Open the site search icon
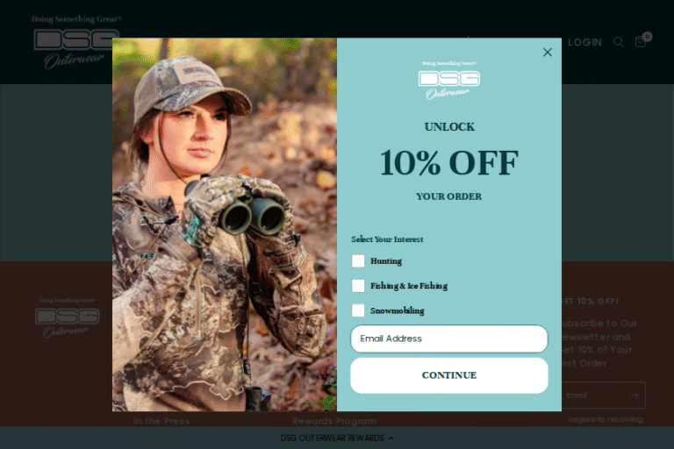Screen dimensions: 674x449 (618, 42)
